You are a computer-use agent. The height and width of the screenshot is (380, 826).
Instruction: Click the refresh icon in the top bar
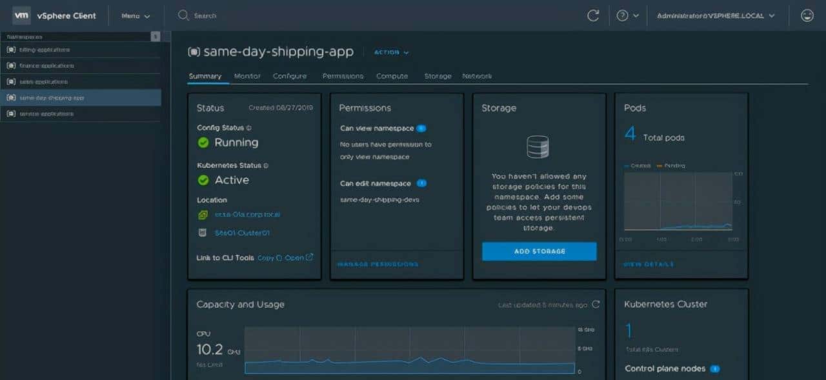pyautogui.click(x=593, y=15)
